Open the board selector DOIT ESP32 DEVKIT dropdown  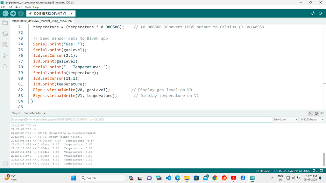(51, 14)
